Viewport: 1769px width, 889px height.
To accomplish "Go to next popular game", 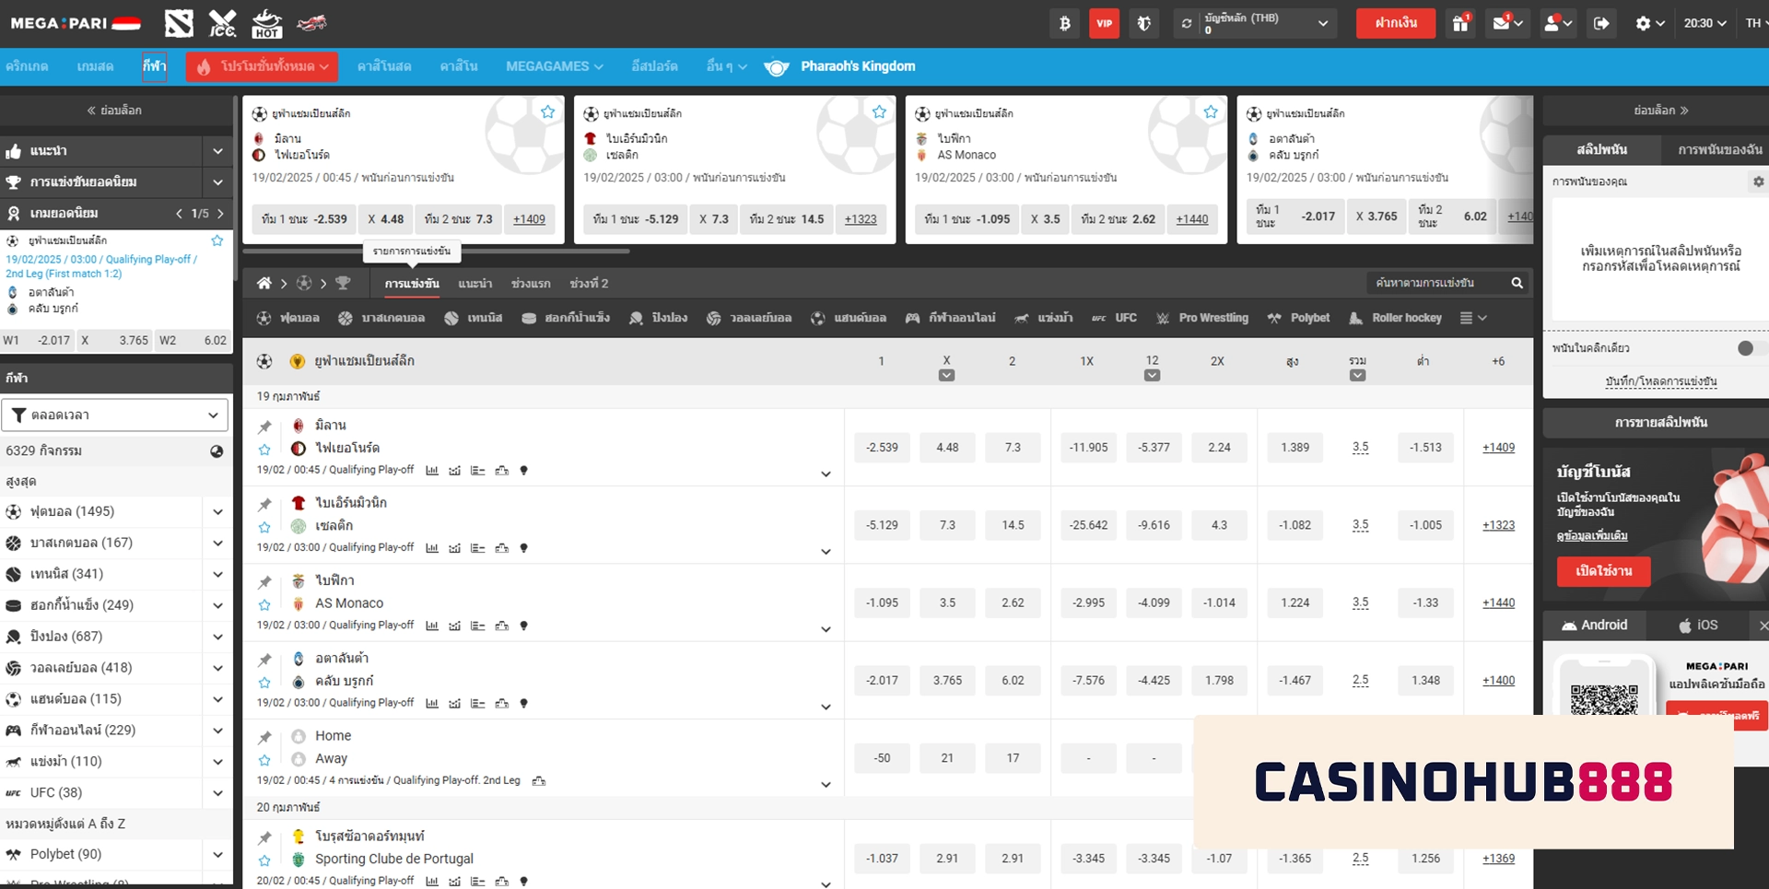I will (x=220, y=214).
